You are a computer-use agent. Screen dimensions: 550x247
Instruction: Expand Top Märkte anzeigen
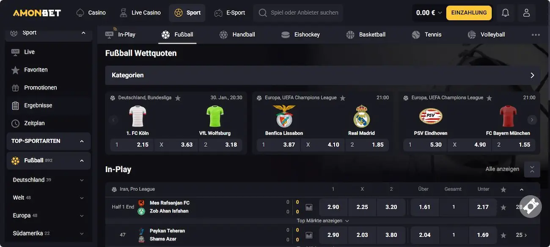[x=321, y=220]
